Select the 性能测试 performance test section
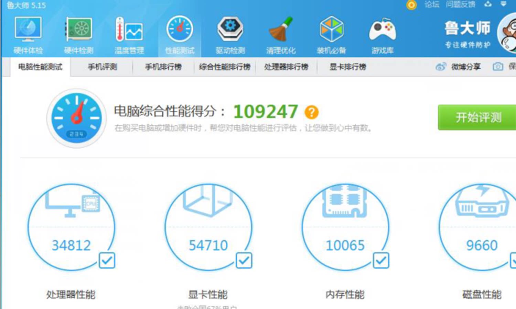 180,35
